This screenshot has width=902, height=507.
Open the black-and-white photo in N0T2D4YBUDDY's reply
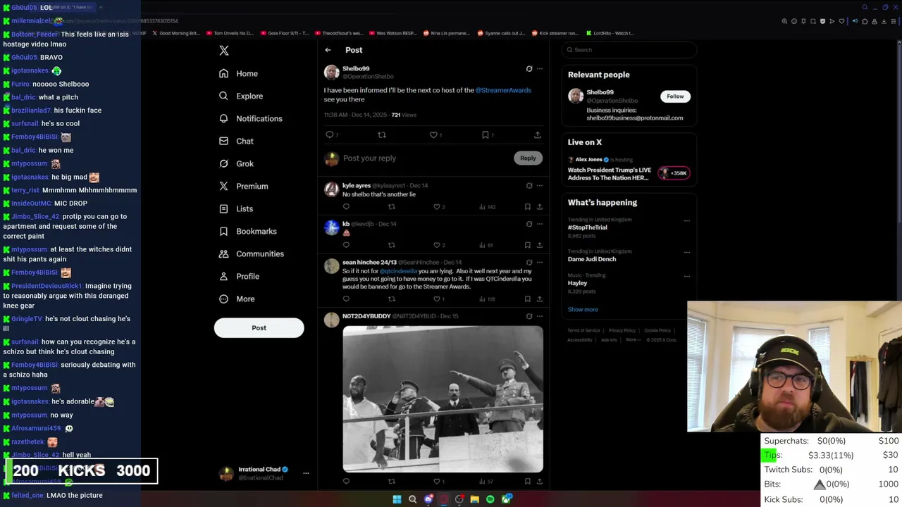pyautogui.click(x=443, y=399)
